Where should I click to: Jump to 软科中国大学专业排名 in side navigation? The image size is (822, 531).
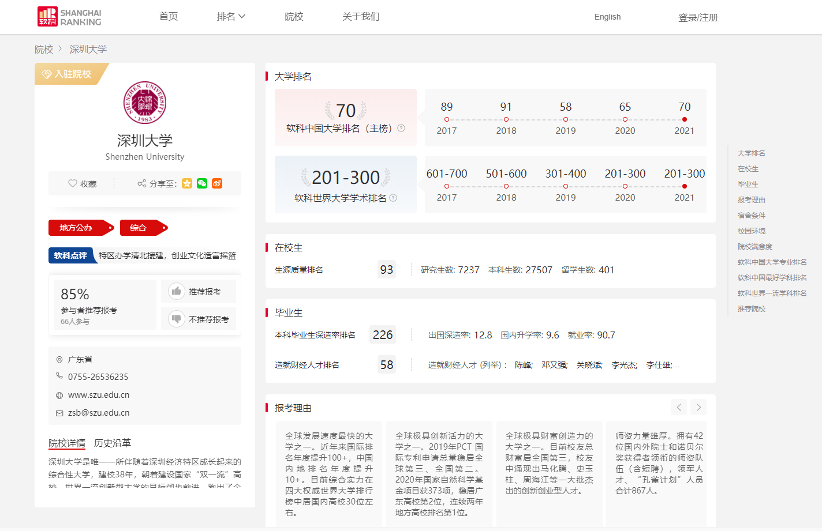click(772, 262)
